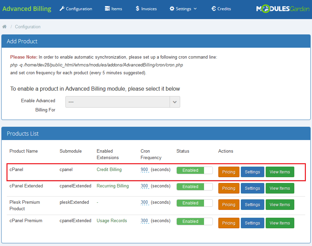Edit cron frequency 300 for cPanel Premium

click(x=144, y=220)
